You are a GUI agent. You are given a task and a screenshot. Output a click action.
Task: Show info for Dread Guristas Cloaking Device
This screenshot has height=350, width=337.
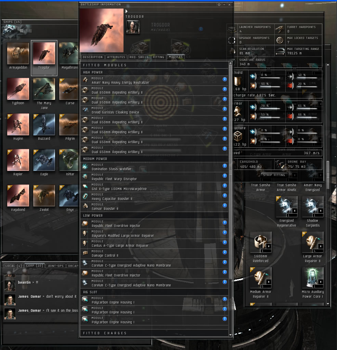click(225, 109)
